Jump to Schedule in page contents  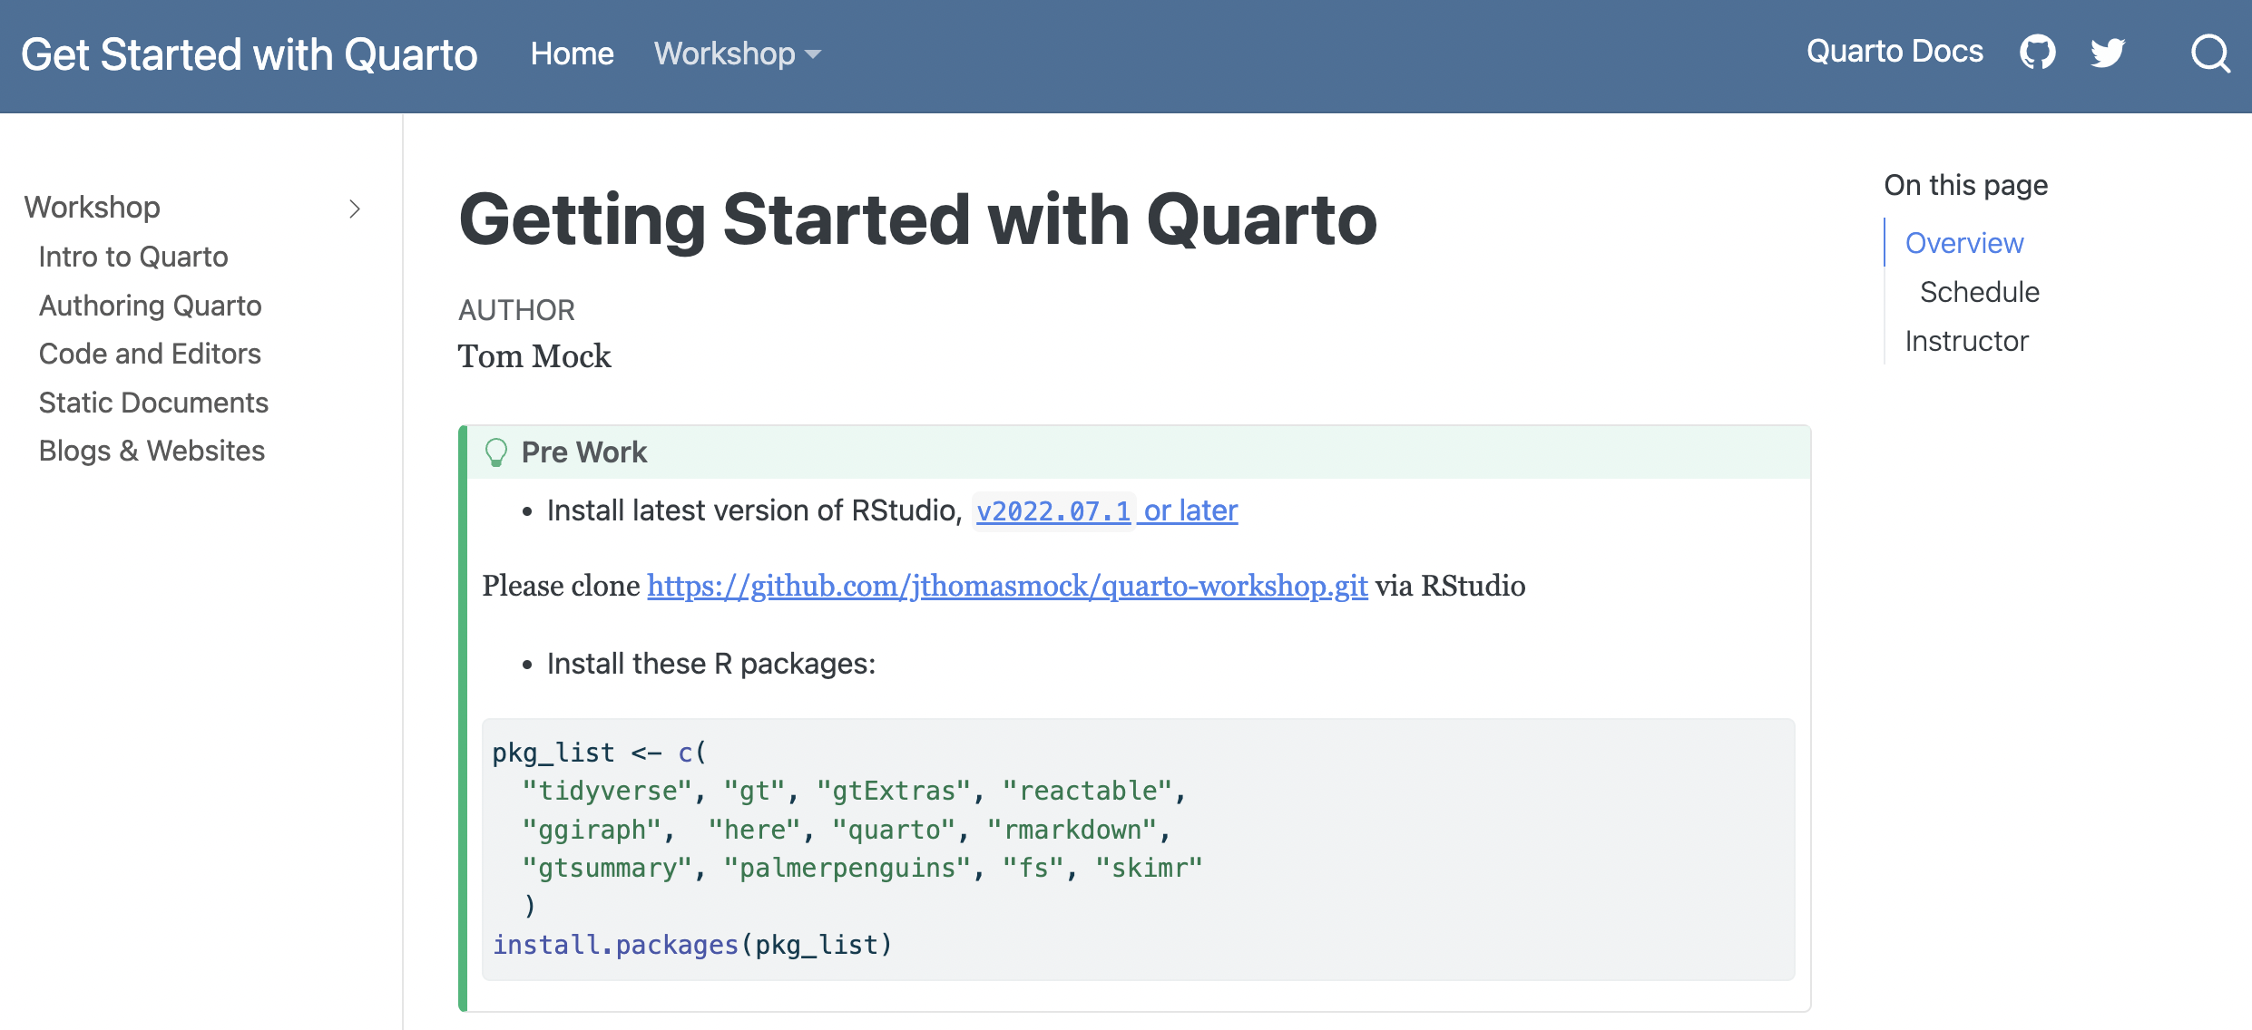pos(1979,292)
